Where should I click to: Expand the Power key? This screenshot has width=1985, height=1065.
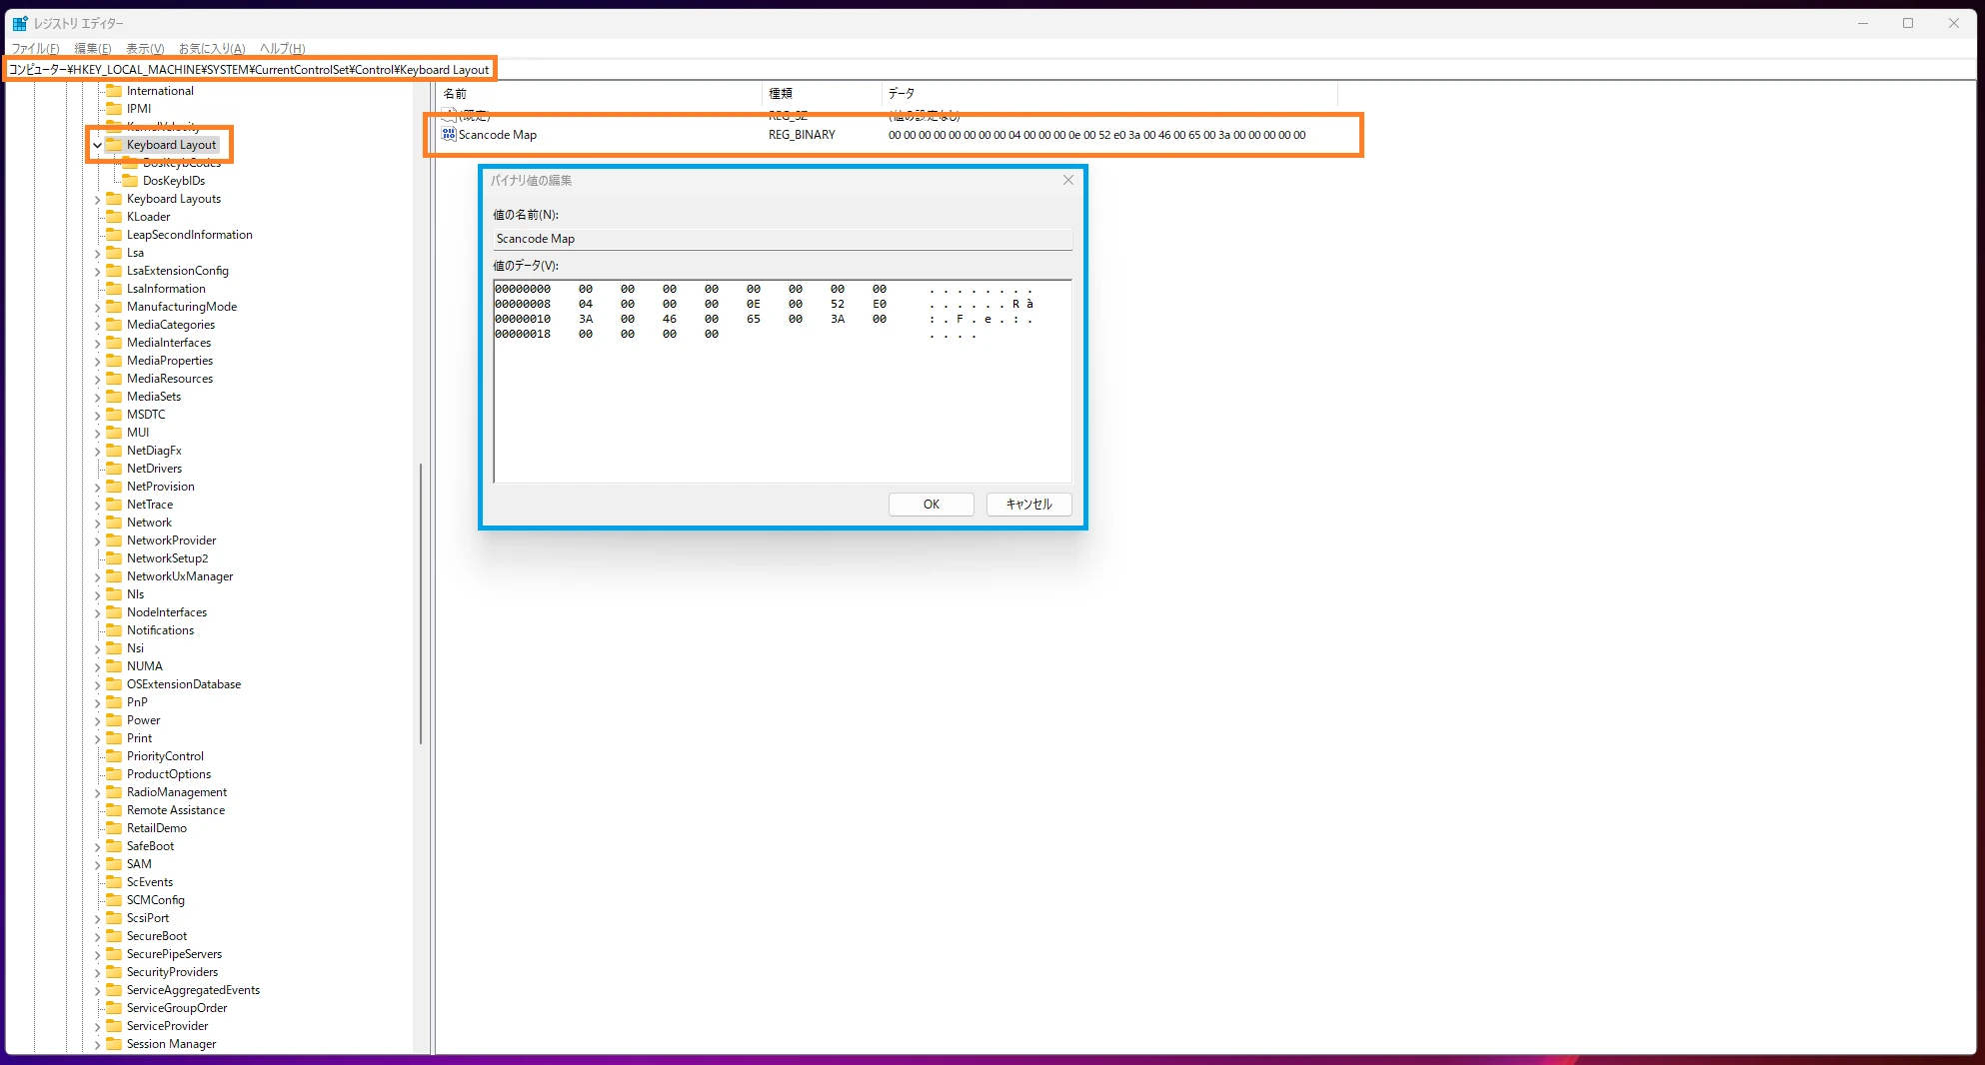click(97, 720)
